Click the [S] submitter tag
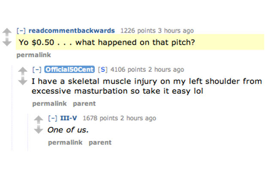 coord(103,70)
